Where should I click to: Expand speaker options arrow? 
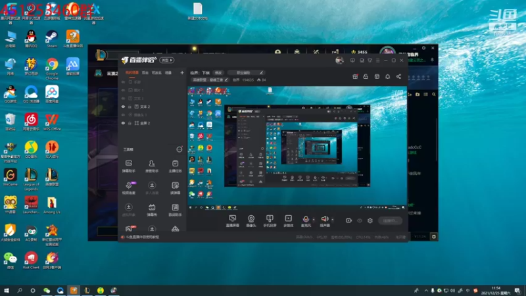[333, 220]
